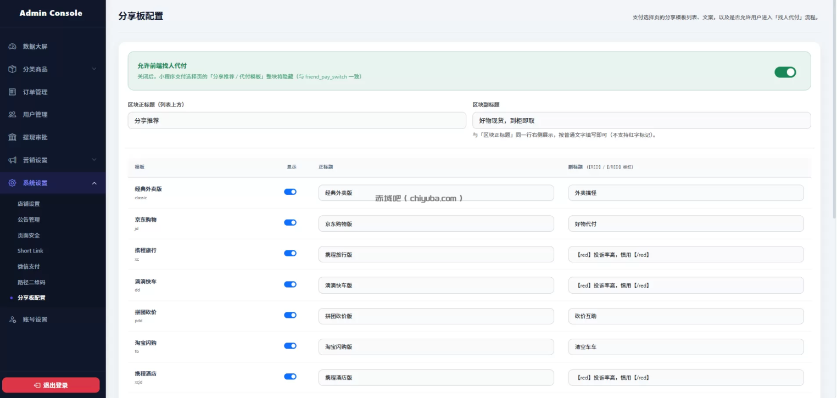Click the 提现审批 bank icon
This screenshot has width=837, height=398.
coord(12,137)
